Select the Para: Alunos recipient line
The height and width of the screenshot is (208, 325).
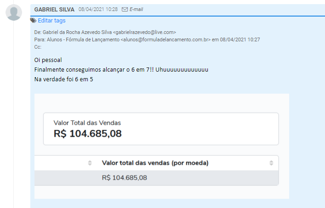click(x=147, y=39)
